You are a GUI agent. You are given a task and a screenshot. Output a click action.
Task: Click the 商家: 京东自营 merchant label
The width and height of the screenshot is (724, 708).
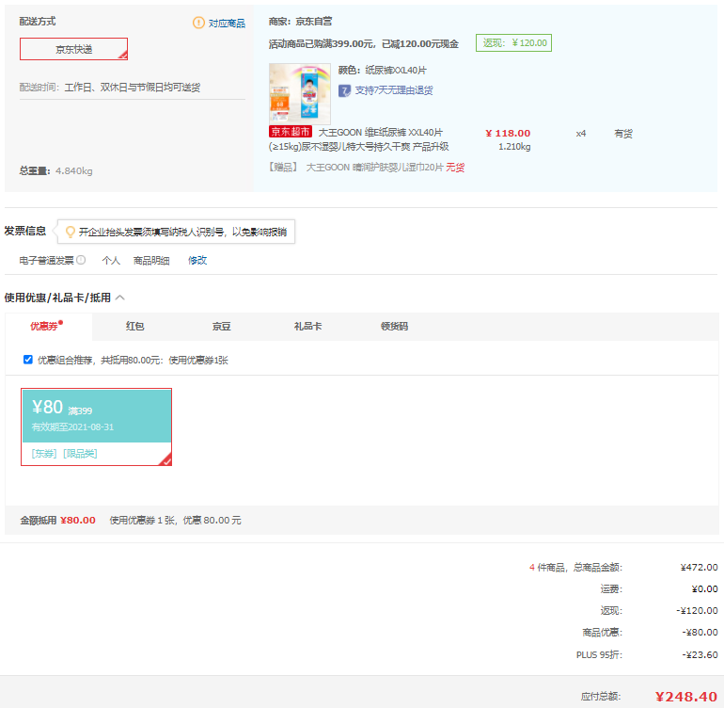pyautogui.click(x=300, y=22)
